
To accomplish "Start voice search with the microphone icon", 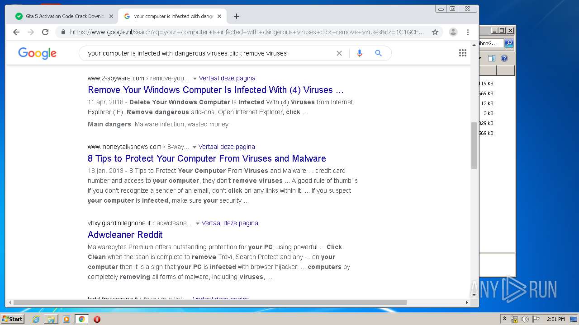I will tap(360, 53).
